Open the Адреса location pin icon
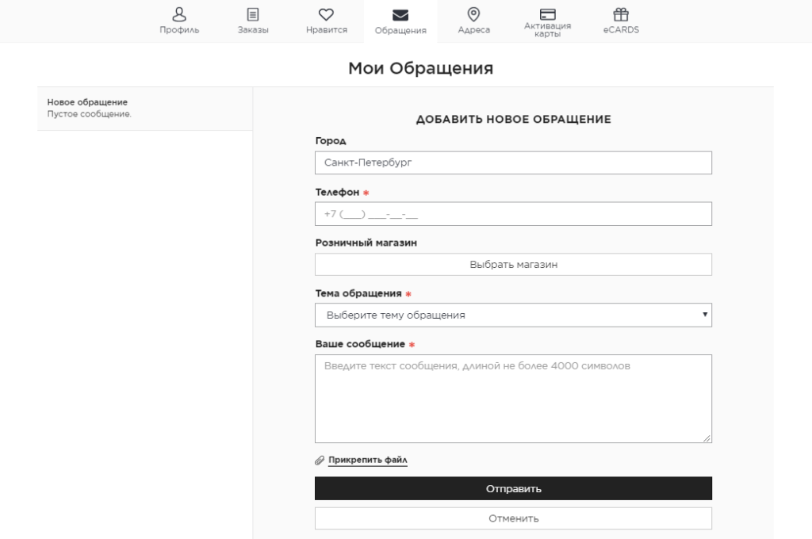Screen dimensions: 812x539 click(x=473, y=13)
